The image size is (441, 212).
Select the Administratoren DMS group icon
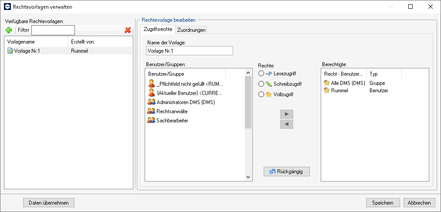tap(151, 102)
